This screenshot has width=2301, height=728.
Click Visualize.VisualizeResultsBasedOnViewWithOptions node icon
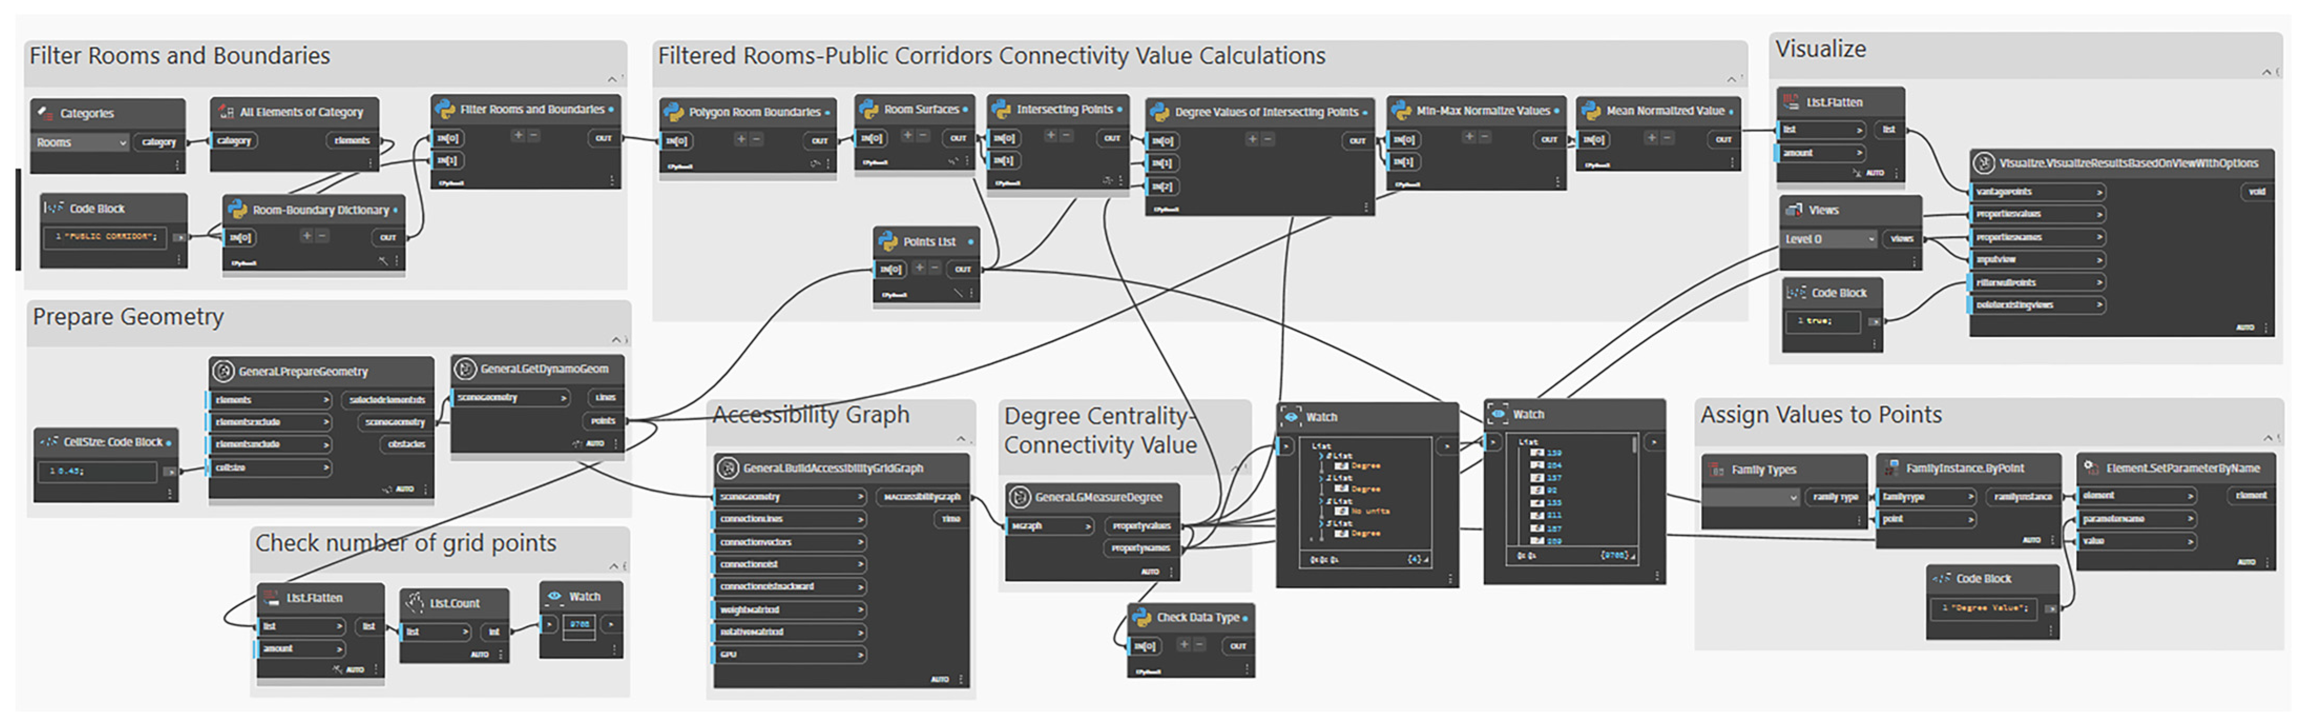[1984, 163]
